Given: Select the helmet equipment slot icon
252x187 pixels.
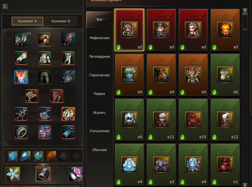Looking at the screenshot, I should [x=45, y=39].
